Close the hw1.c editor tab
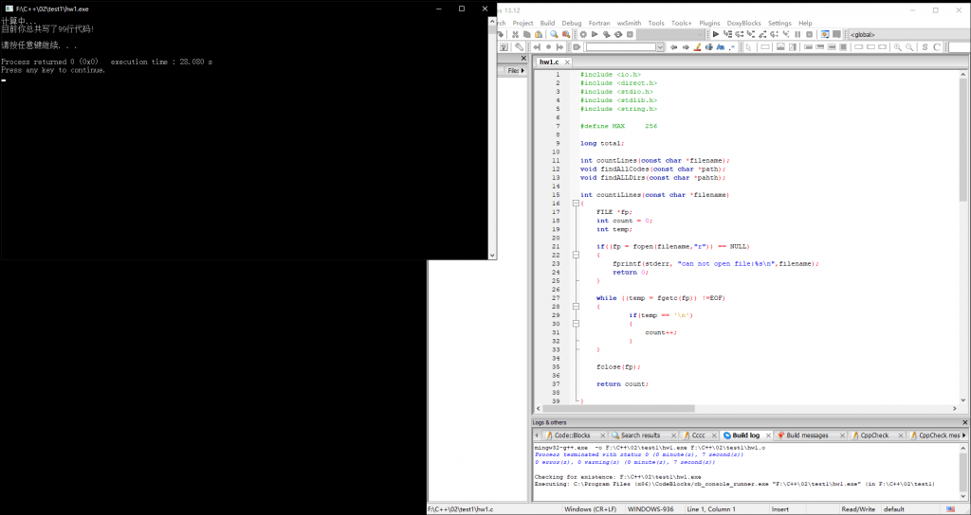This screenshot has width=971, height=515. point(567,62)
